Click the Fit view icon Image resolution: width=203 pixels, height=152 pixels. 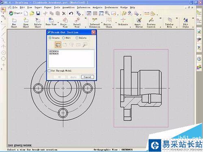click(x=89, y=13)
